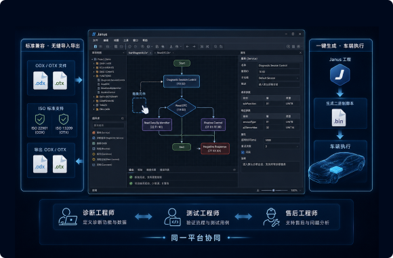Toggle the 启用 checkbox in properties
The width and height of the screenshot is (393, 258).
(x=243, y=152)
